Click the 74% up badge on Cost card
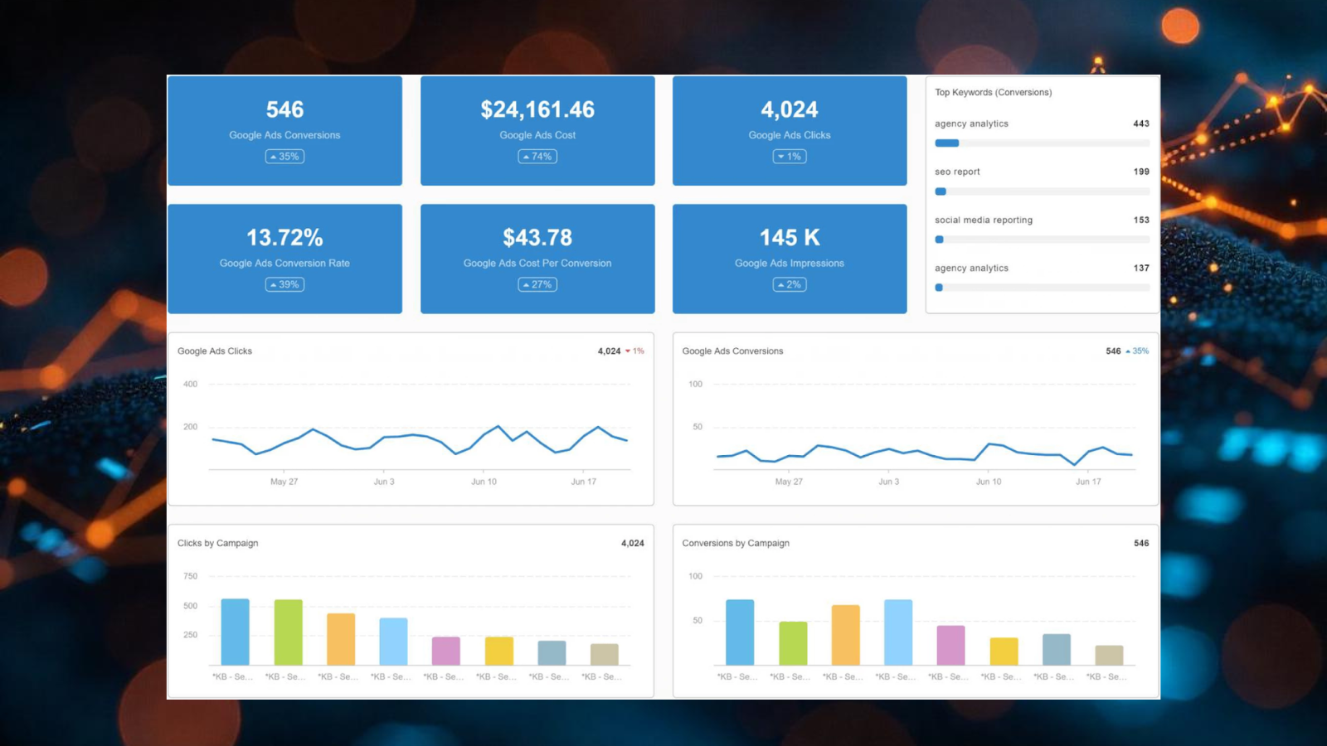Viewport: 1327px width, 746px height. [537, 157]
